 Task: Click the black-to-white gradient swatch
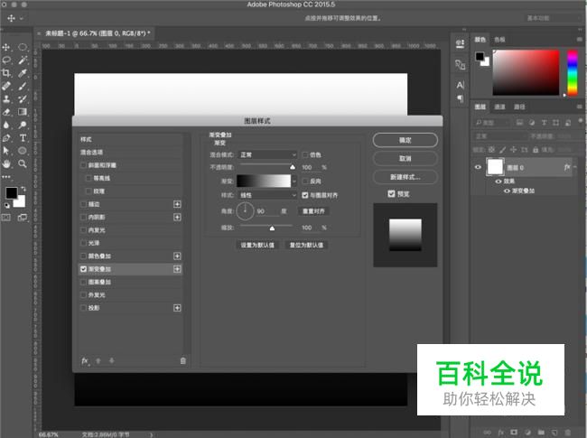click(264, 182)
